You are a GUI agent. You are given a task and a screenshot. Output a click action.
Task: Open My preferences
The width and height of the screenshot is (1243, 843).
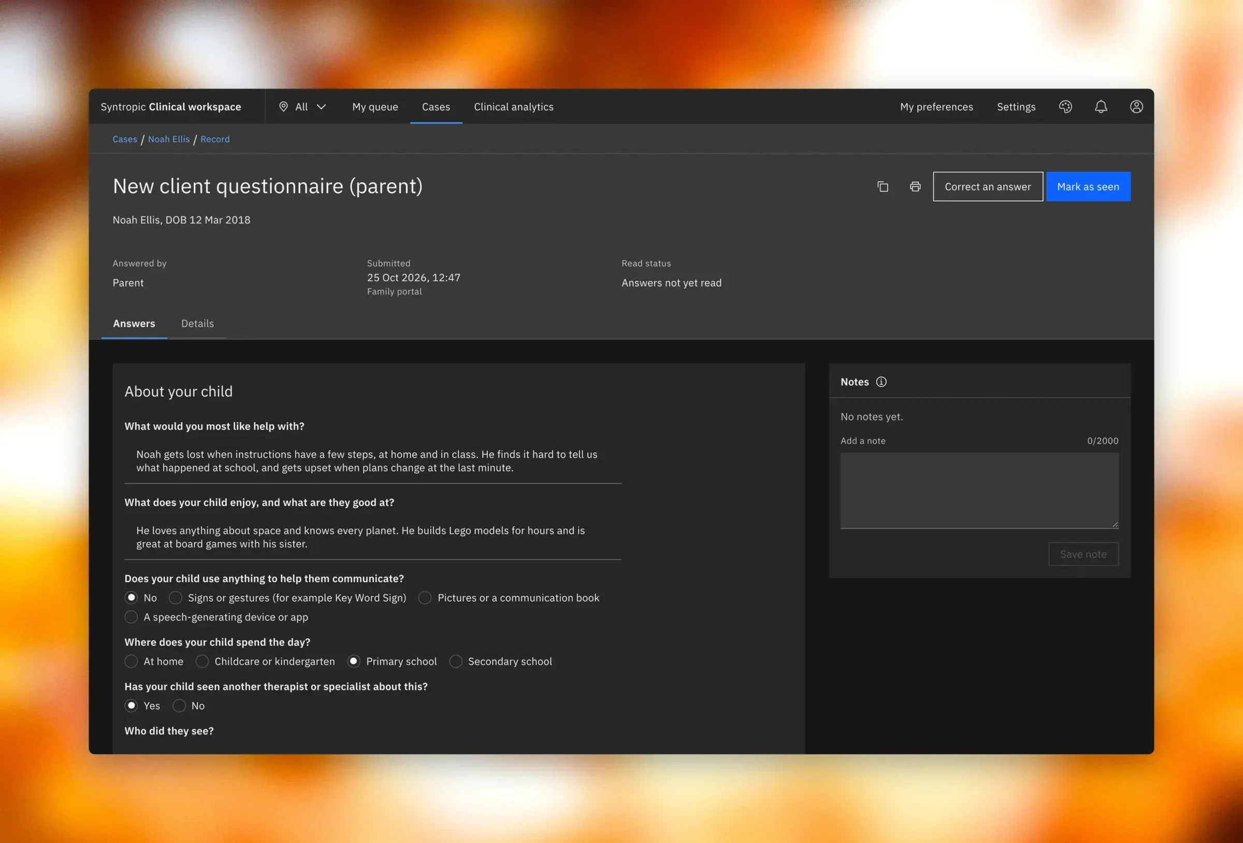936,107
